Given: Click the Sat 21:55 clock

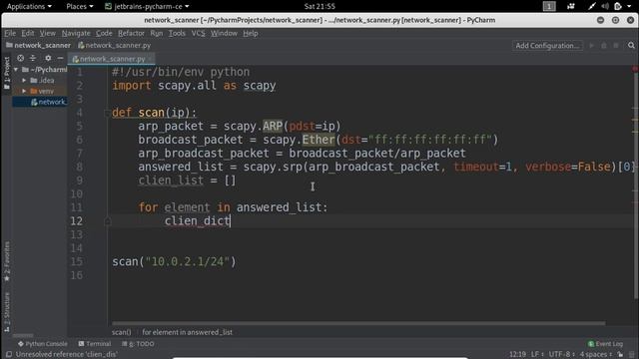Looking at the screenshot, I should [319, 6].
